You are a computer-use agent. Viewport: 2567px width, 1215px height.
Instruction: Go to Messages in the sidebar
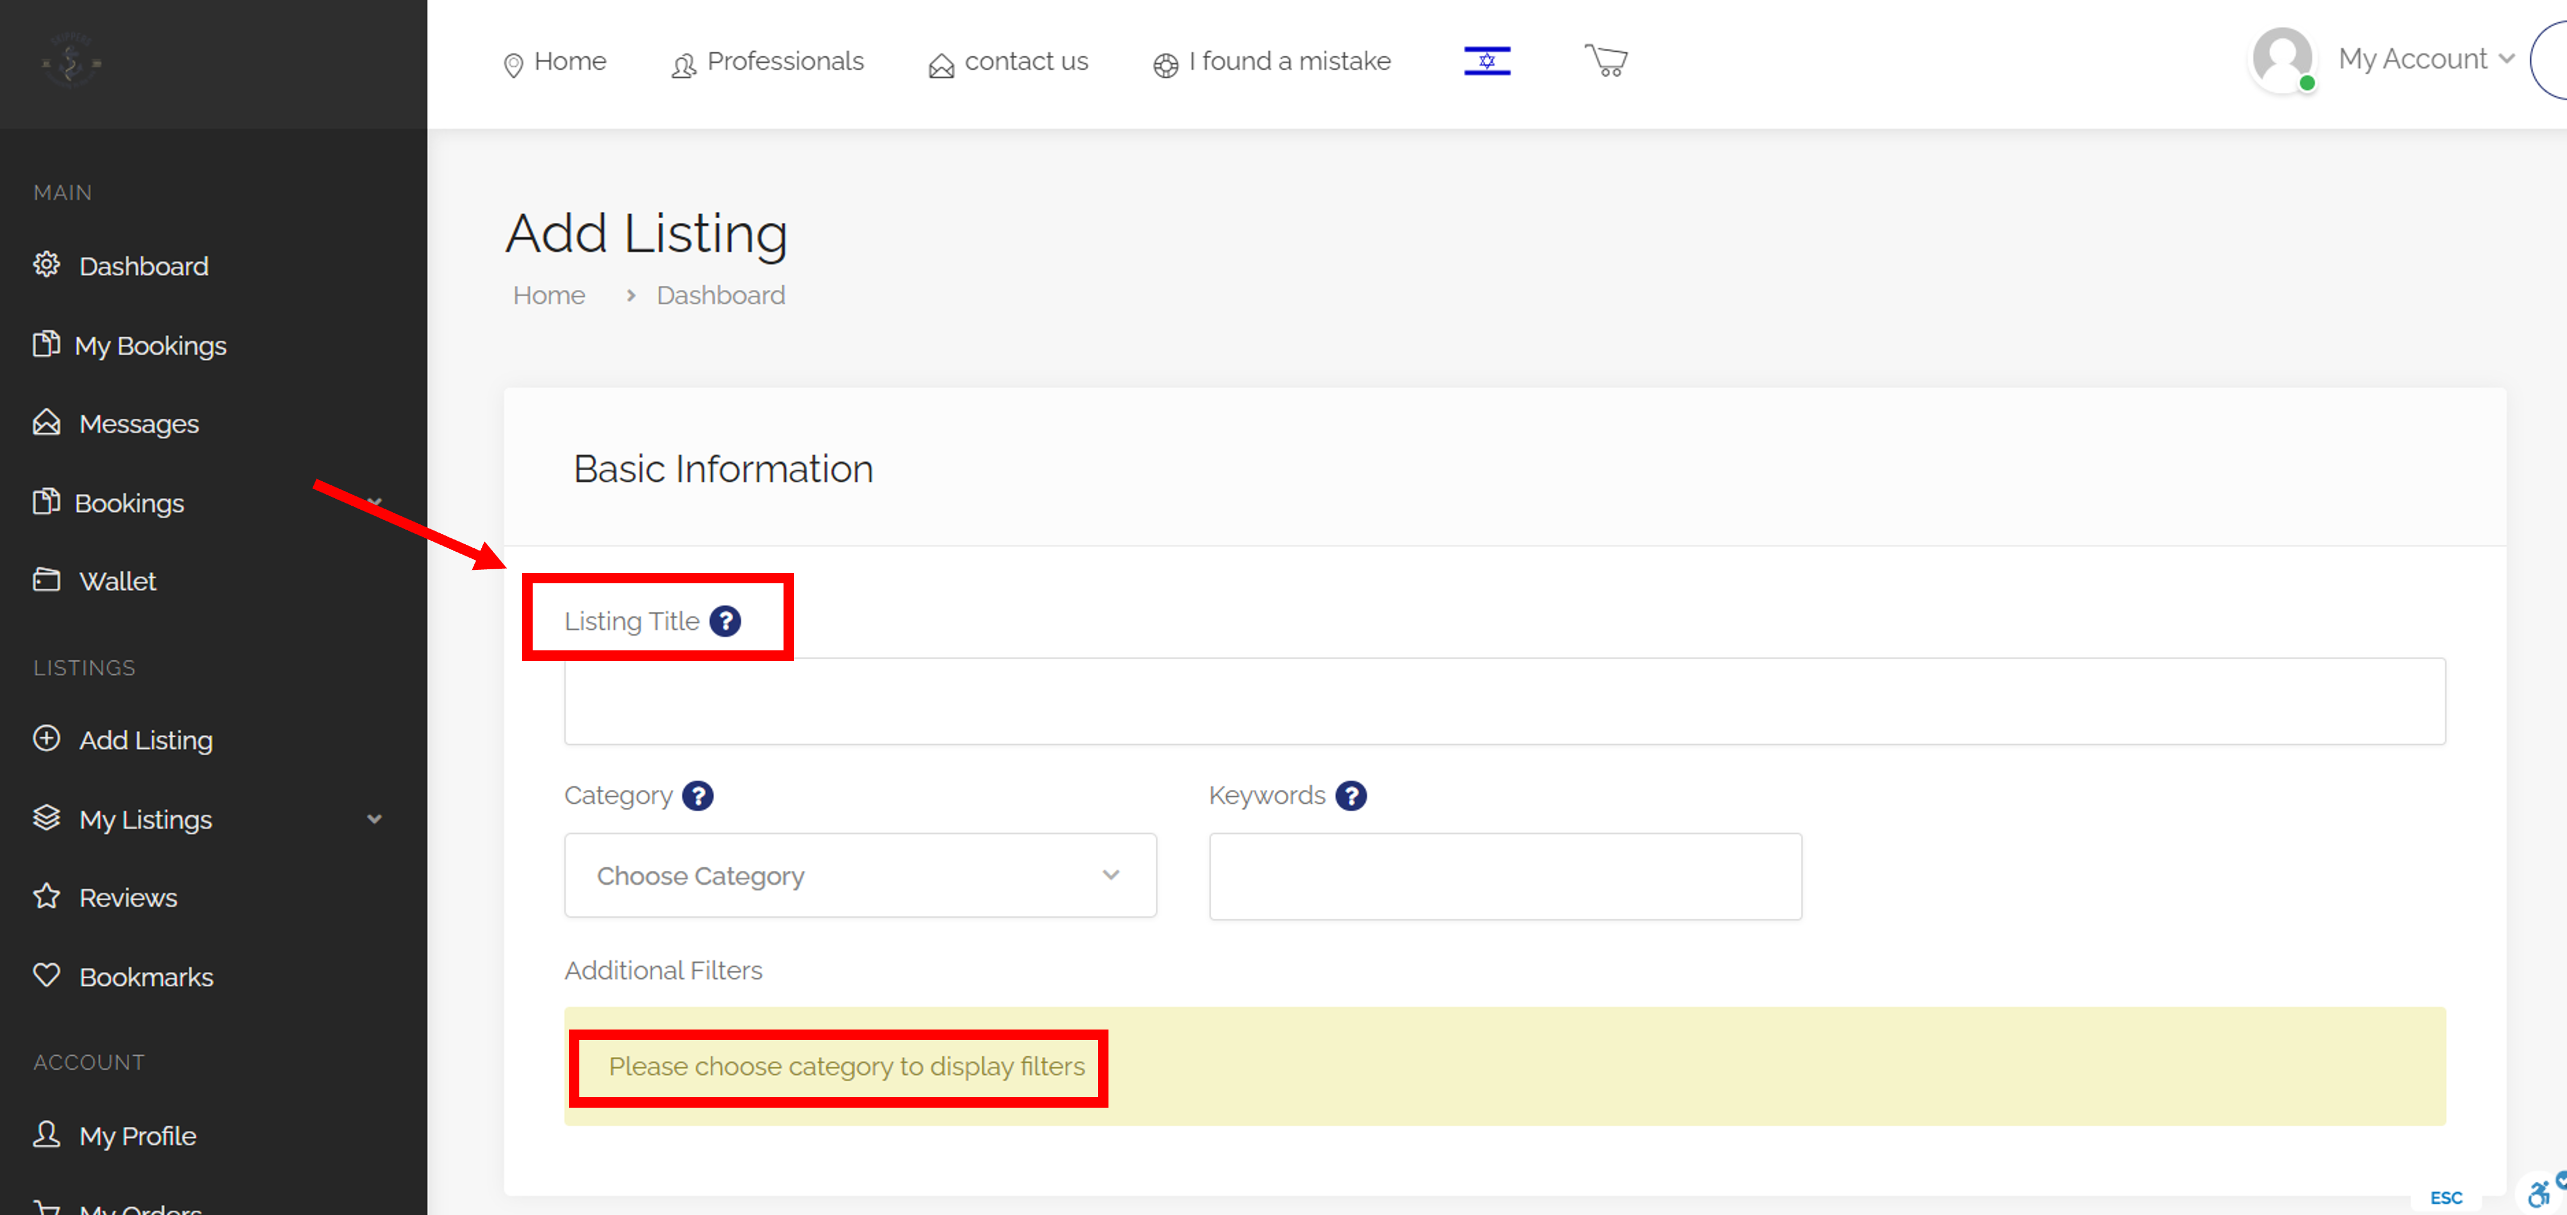click(x=138, y=424)
